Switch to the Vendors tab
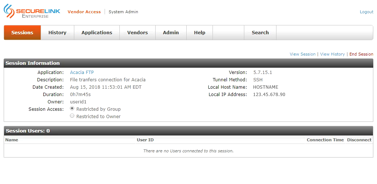Image resolution: width=377 pixels, height=184 pixels. point(137,32)
